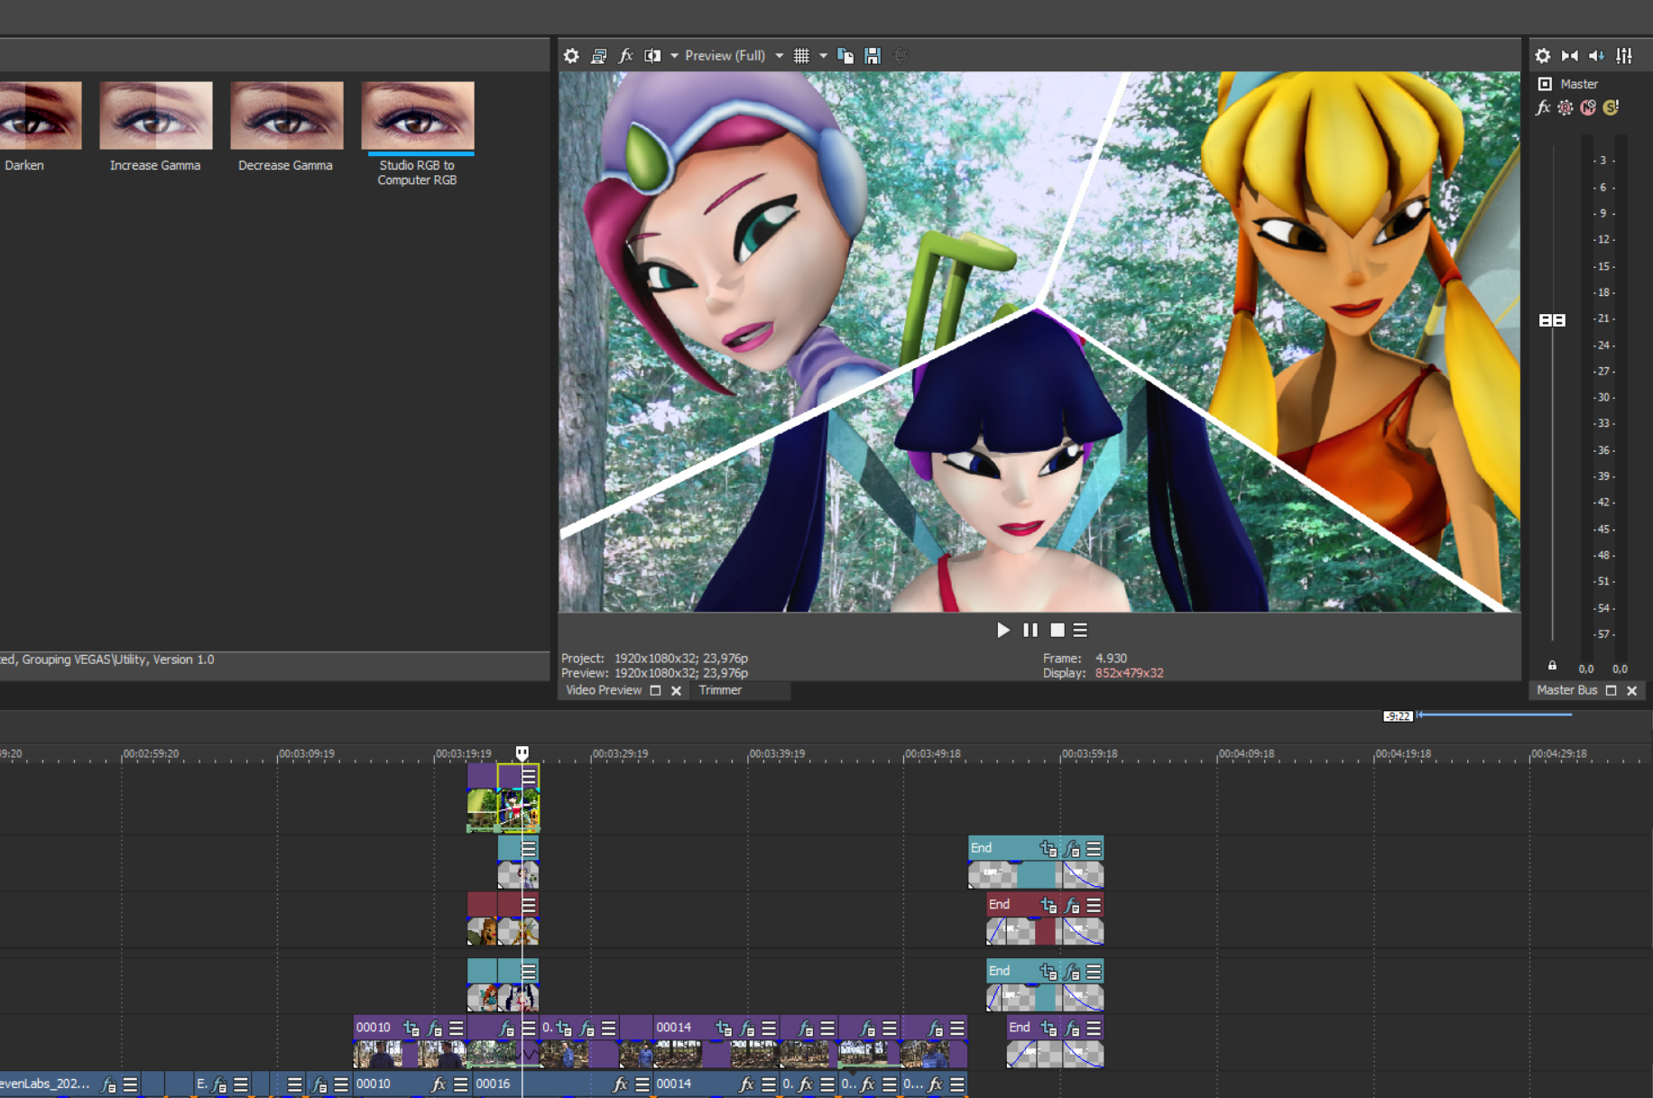This screenshot has height=1098, width=1653.
Task: Toggle the Master fader channel lock
Action: pyautogui.click(x=1552, y=666)
